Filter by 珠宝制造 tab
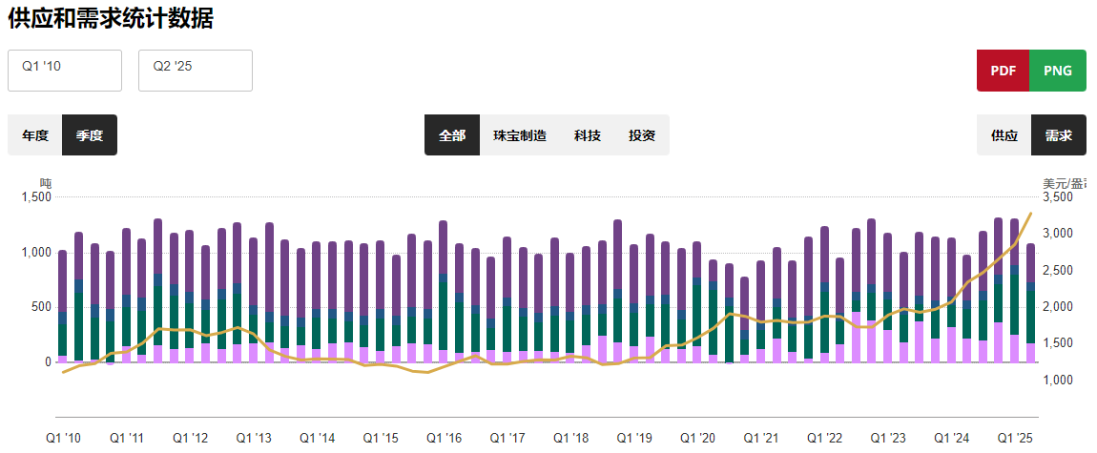 click(520, 135)
